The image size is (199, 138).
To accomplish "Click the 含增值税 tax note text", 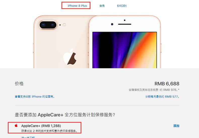I will (x=154, y=90).
